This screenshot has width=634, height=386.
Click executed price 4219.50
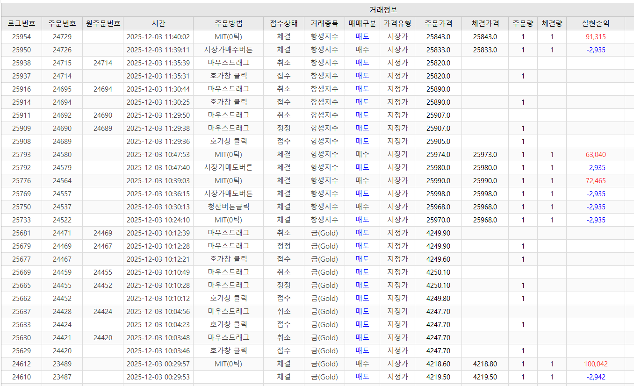(x=485, y=377)
